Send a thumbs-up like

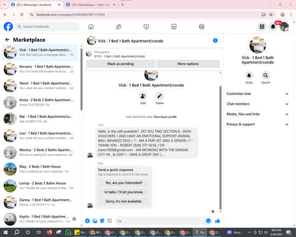tap(217, 221)
